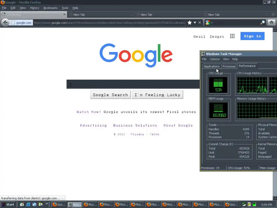Open a new tab with plus button

pos(273,15)
